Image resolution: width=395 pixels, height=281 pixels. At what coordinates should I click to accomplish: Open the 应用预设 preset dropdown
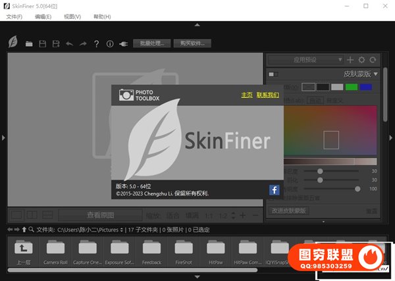[x=308, y=60]
